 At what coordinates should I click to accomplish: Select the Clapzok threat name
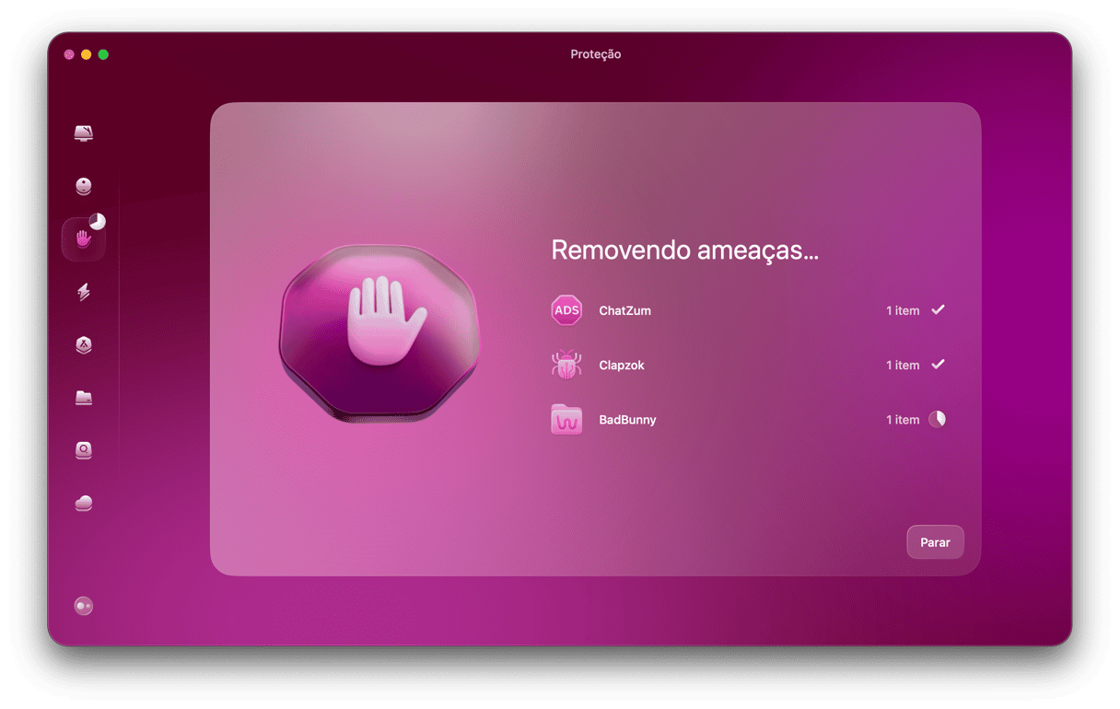click(622, 365)
